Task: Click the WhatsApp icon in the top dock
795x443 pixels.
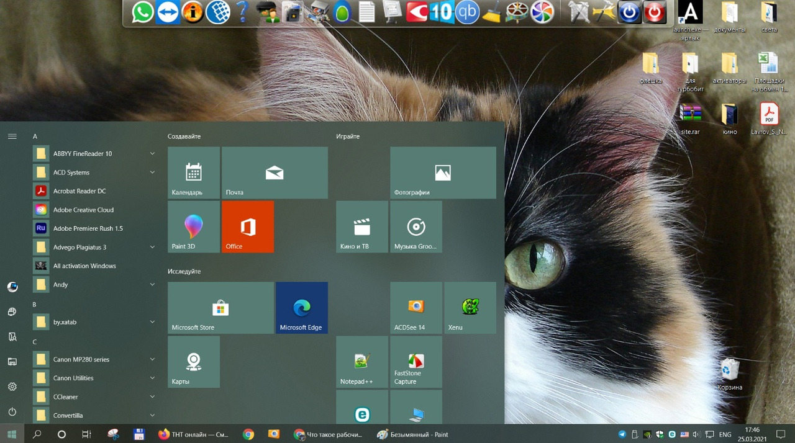Action: pos(143,12)
